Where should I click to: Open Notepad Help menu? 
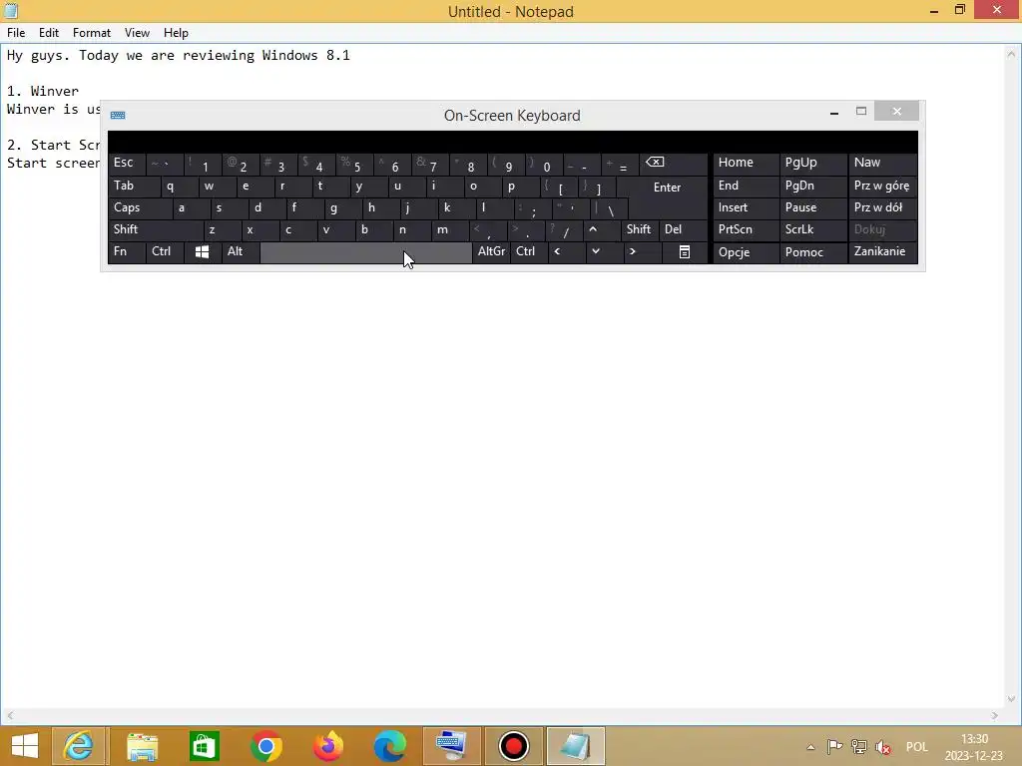tap(176, 33)
